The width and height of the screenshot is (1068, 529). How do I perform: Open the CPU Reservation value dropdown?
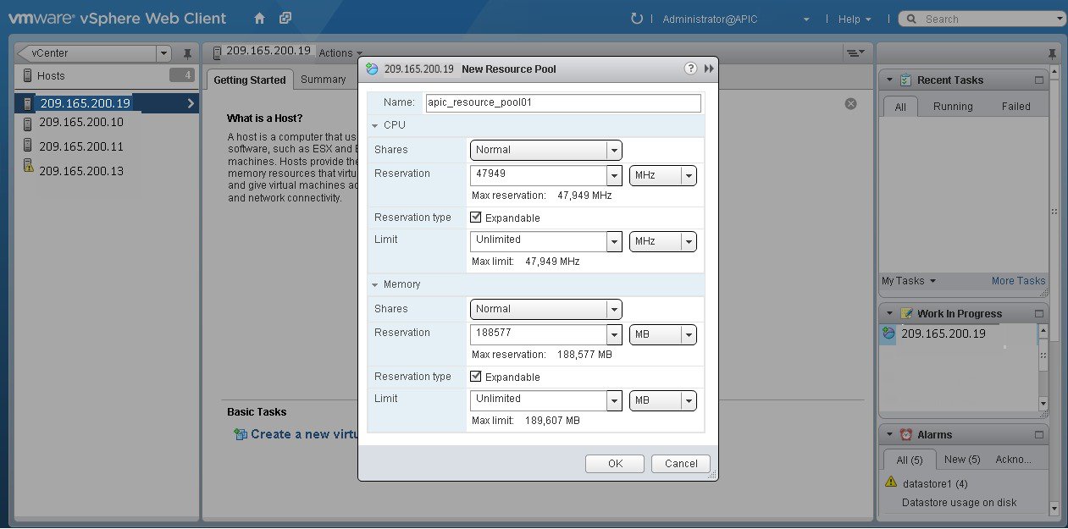pyautogui.click(x=615, y=176)
